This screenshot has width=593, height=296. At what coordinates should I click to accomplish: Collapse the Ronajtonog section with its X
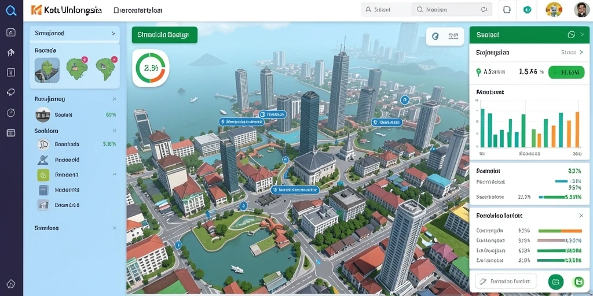pos(114,99)
